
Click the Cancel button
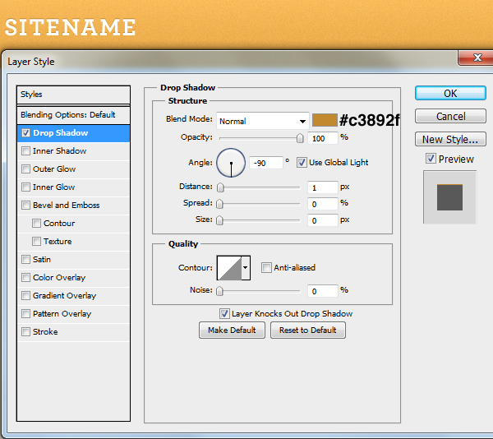(x=450, y=117)
